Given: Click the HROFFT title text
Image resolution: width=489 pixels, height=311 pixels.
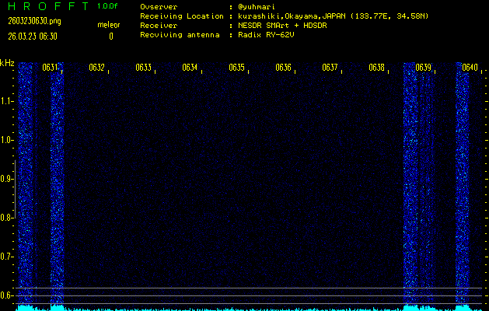Looking at the screenshot, I should 49,6.
